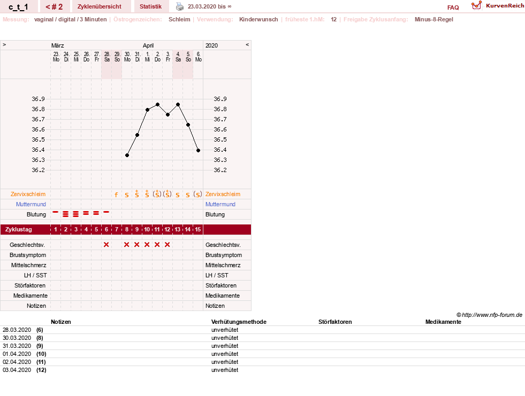Click cervical mucus 'S+' symbol on day 9
Viewport: 525px width, 396px height.
(137, 193)
